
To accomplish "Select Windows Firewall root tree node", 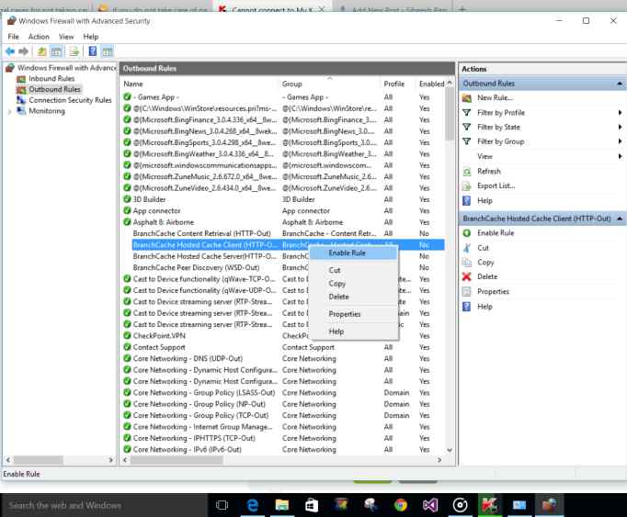I will pos(67,68).
